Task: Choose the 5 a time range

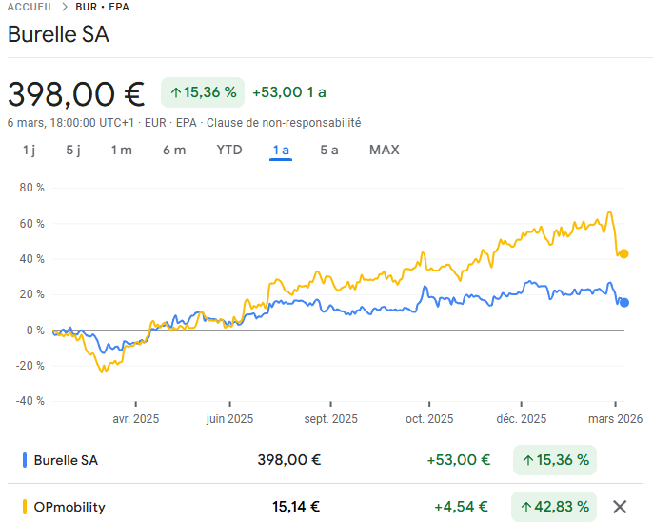Action: 328,150
